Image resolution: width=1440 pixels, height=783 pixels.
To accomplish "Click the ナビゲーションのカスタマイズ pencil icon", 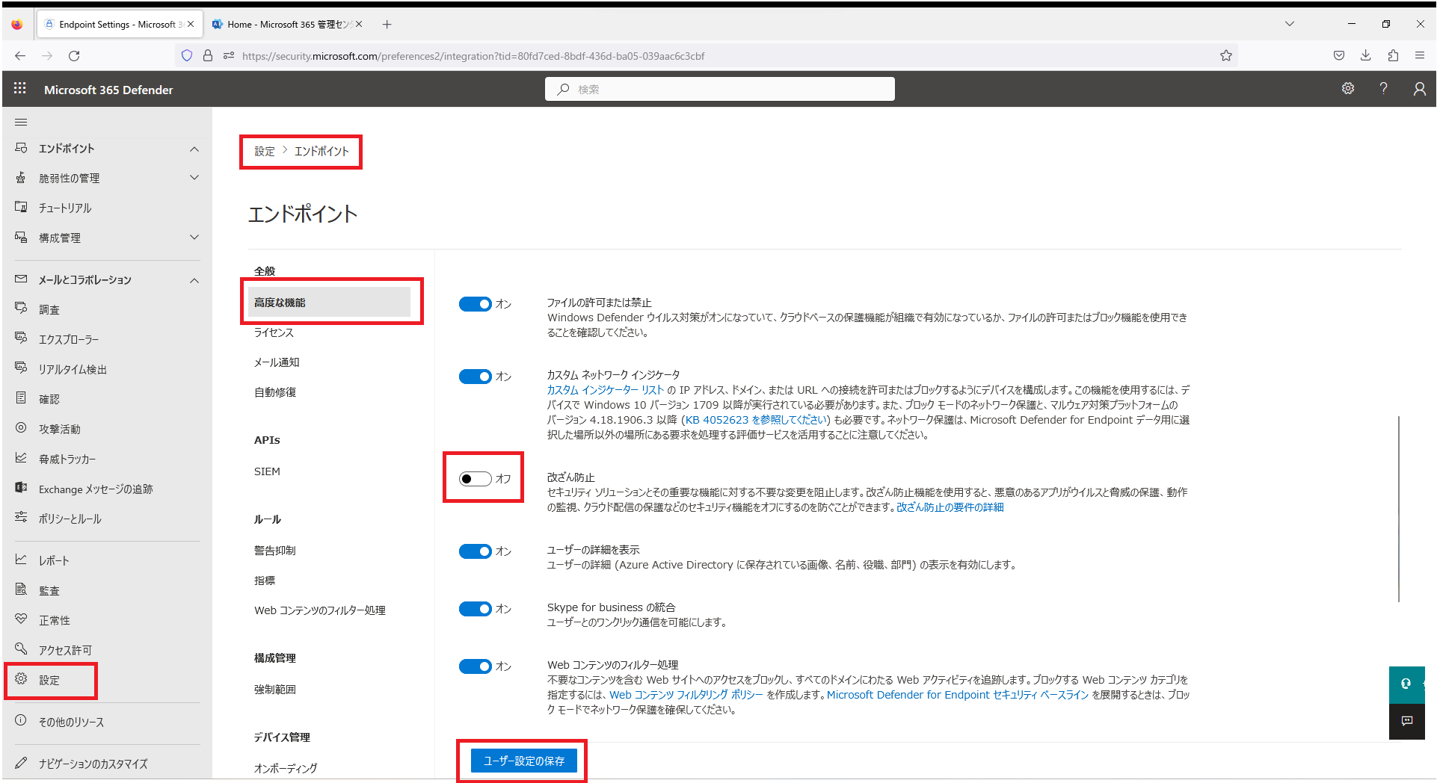I will [x=21, y=763].
